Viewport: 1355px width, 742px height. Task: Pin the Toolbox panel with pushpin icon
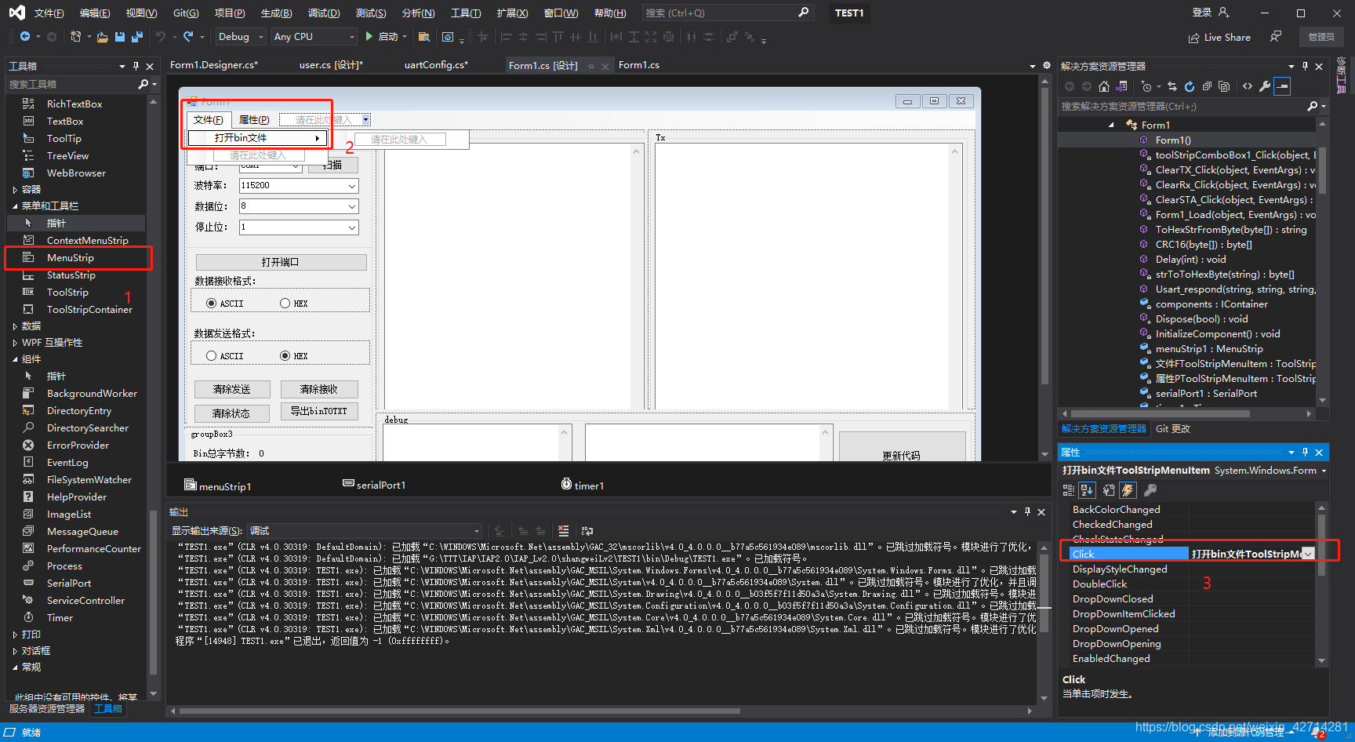[136, 66]
